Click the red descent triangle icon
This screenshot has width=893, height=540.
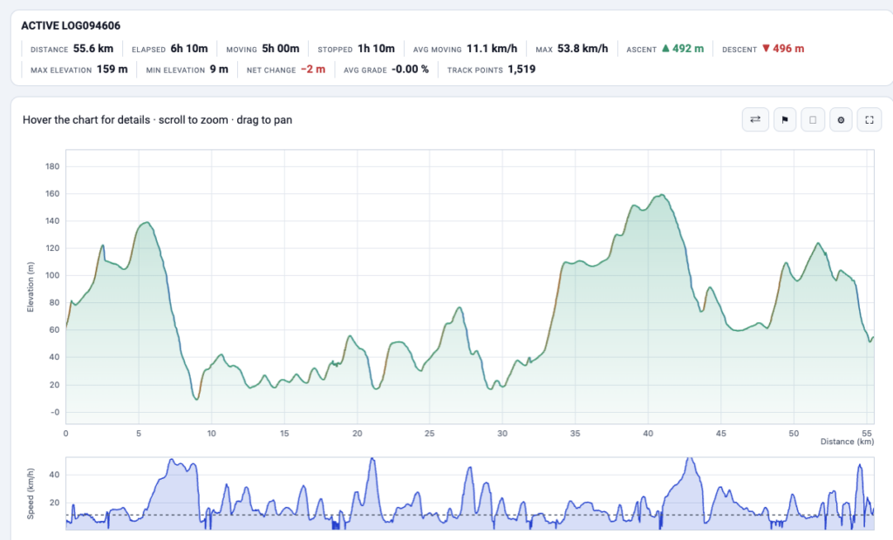(x=766, y=49)
